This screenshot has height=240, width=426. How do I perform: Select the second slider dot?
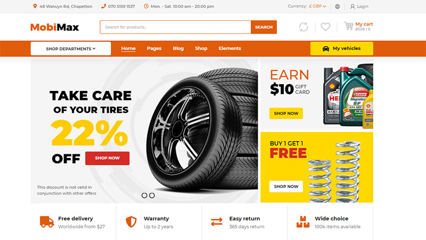pyautogui.click(x=144, y=195)
